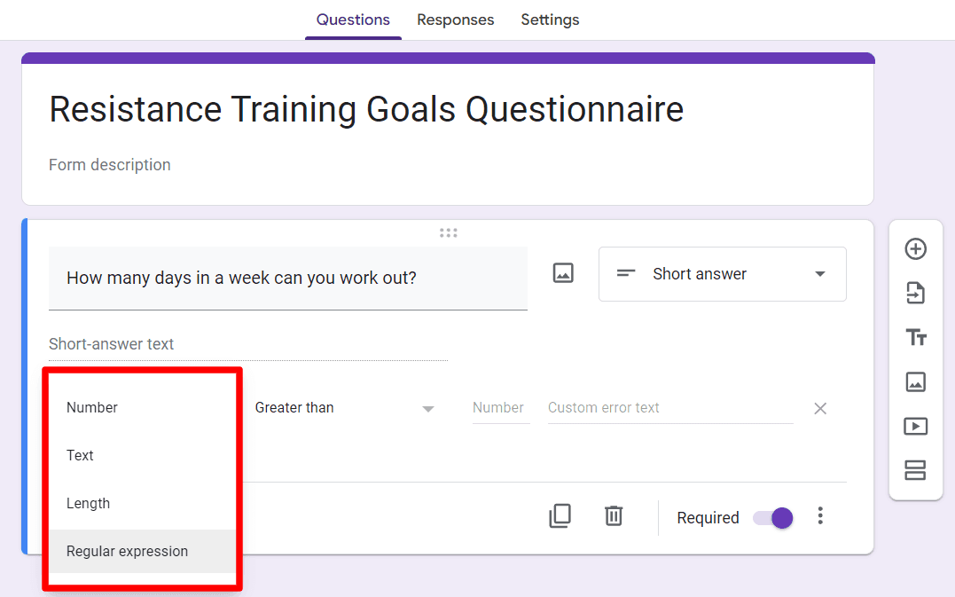Open the Settings tab
The image size is (955, 597).
tap(550, 20)
